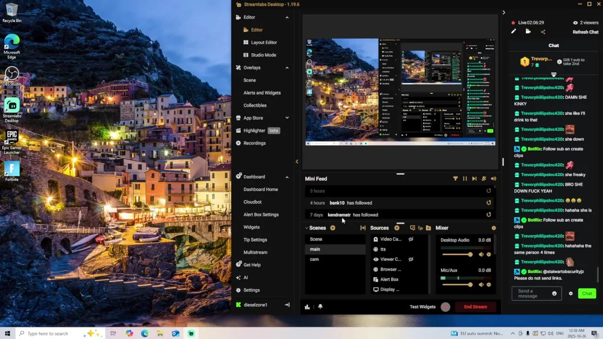The image size is (603, 339).
Task: Switch to Studio Mode
Action: tap(263, 55)
